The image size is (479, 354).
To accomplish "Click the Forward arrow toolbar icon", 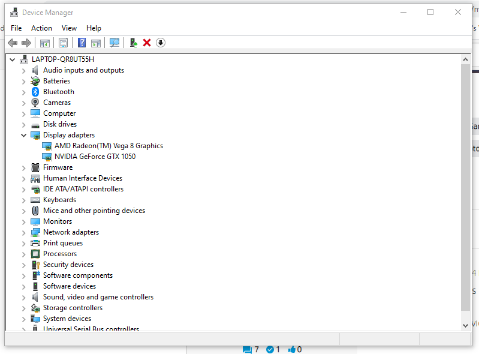I will 26,43.
